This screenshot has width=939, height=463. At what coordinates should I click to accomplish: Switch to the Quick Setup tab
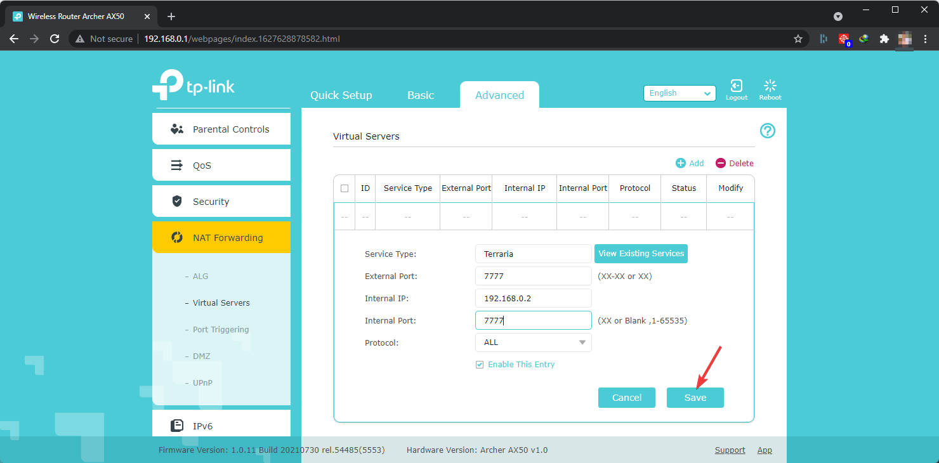(341, 95)
